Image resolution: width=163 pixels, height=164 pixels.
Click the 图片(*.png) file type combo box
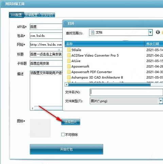click(126, 101)
